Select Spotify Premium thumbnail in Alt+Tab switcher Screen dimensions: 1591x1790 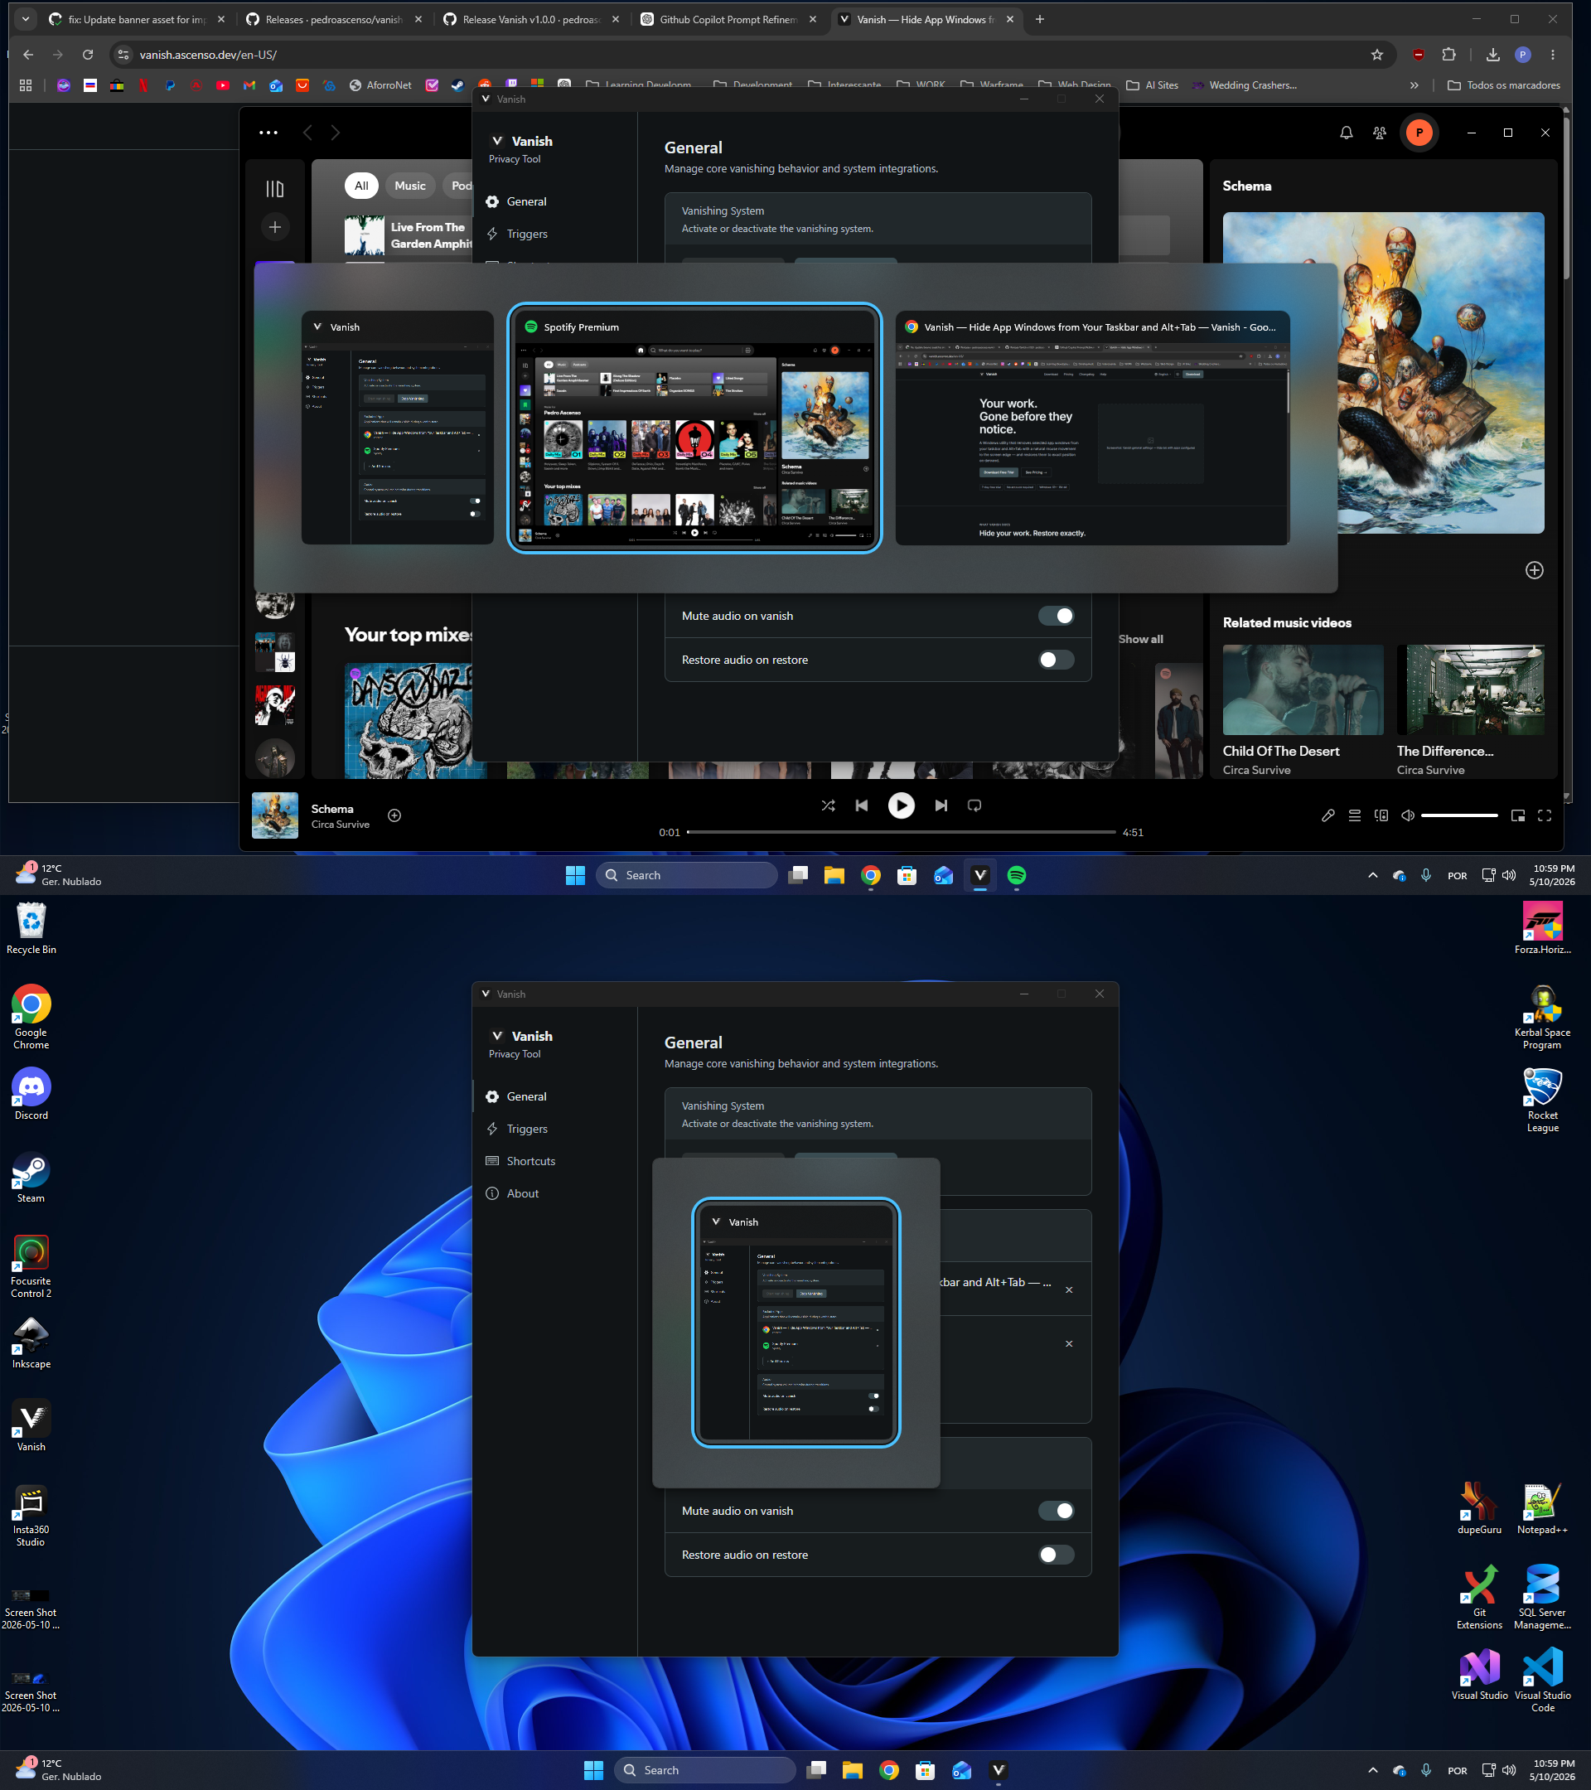(694, 428)
